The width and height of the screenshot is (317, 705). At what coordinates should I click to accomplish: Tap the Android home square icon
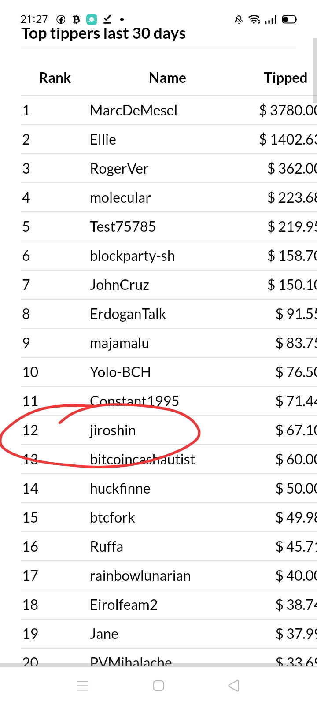click(x=158, y=686)
